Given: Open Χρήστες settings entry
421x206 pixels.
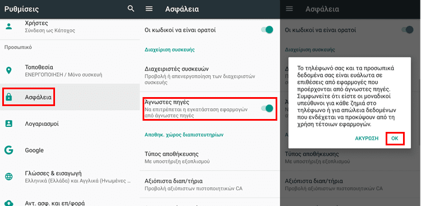Looking at the screenshot, I should click(x=70, y=26).
